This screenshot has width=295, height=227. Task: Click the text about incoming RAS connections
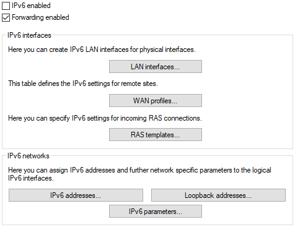coord(105,118)
